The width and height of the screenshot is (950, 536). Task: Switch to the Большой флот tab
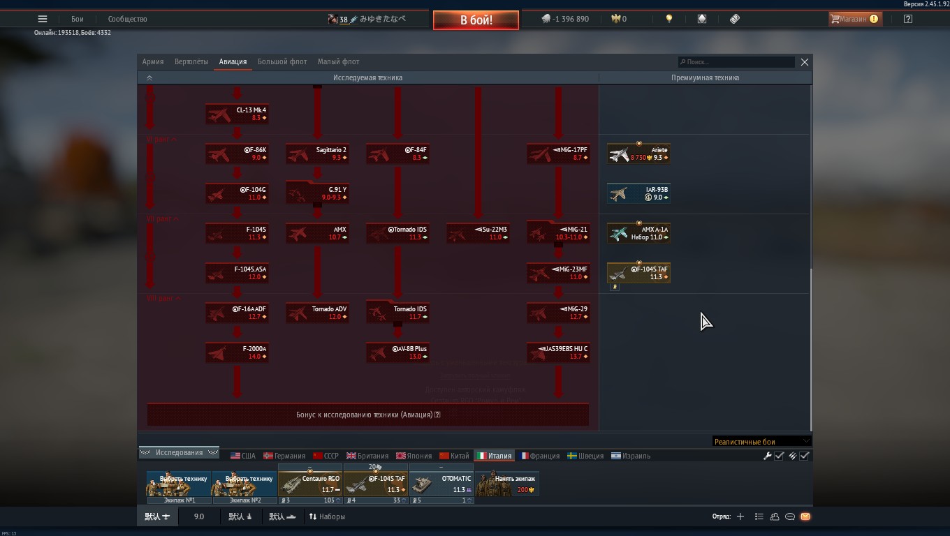pos(282,61)
